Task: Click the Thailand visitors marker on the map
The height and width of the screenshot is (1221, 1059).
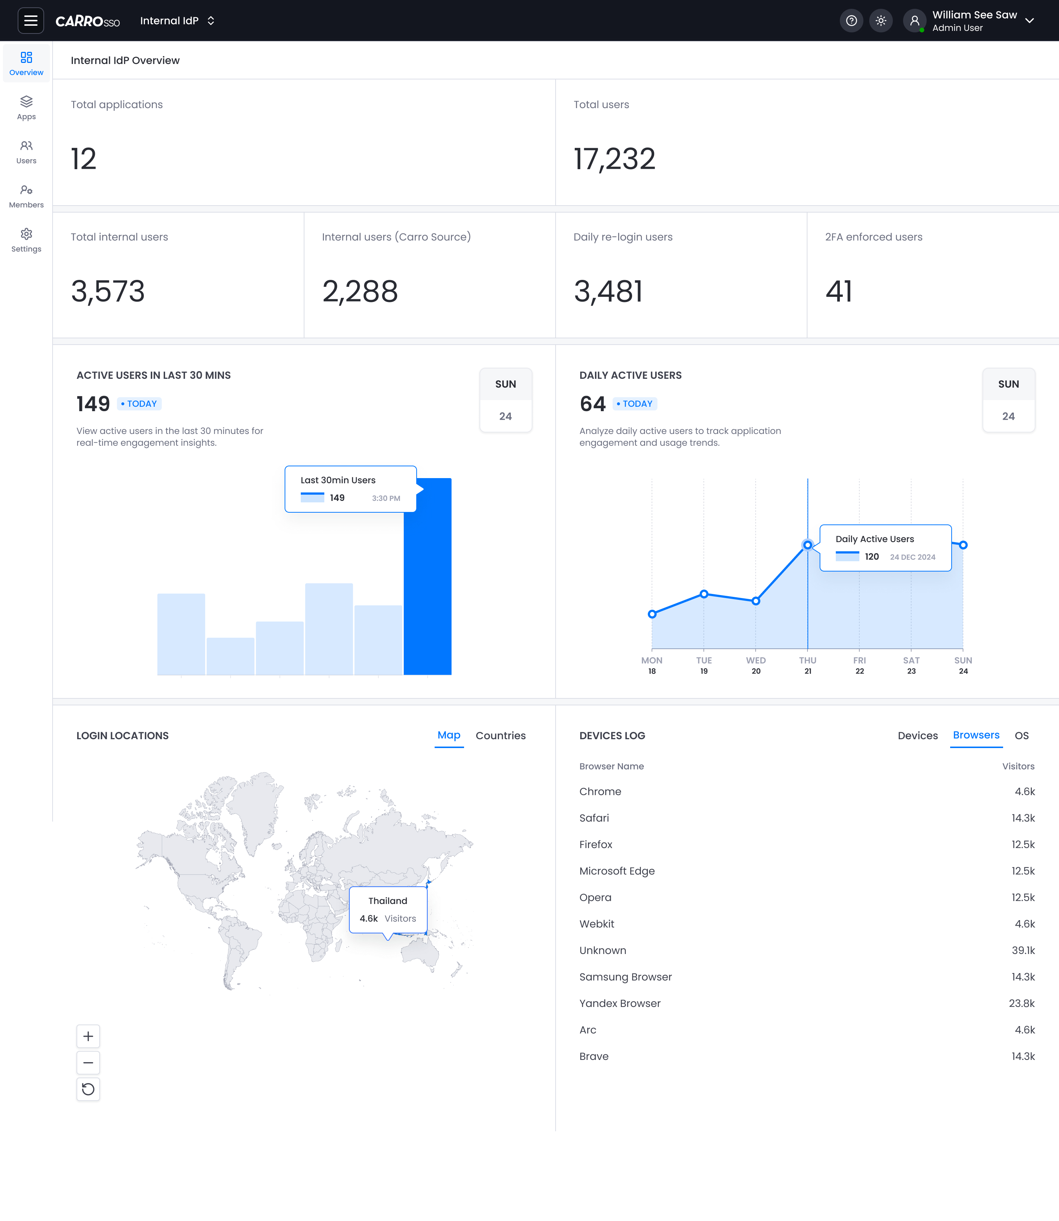Action: pos(388,909)
